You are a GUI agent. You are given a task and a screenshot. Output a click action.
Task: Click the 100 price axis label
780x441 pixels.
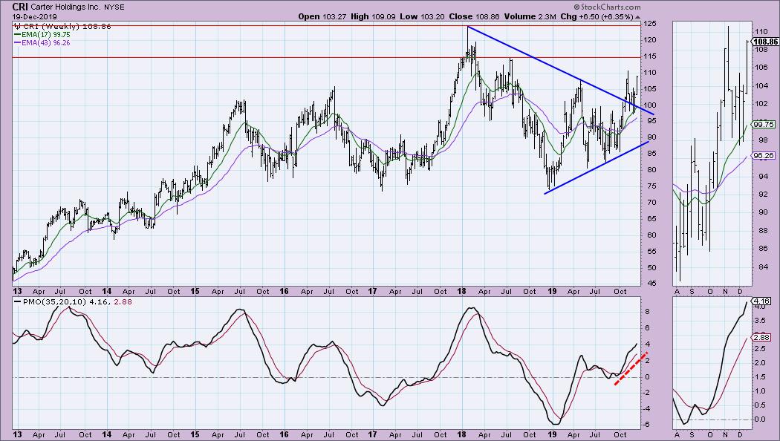click(x=651, y=105)
